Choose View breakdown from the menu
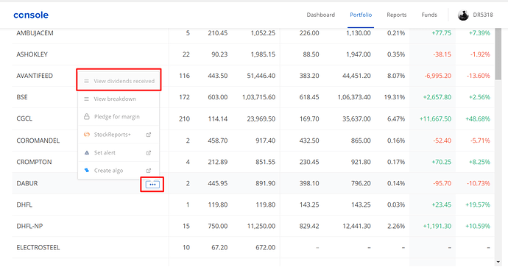The height and width of the screenshot is (270, 508). click(119, 99)
